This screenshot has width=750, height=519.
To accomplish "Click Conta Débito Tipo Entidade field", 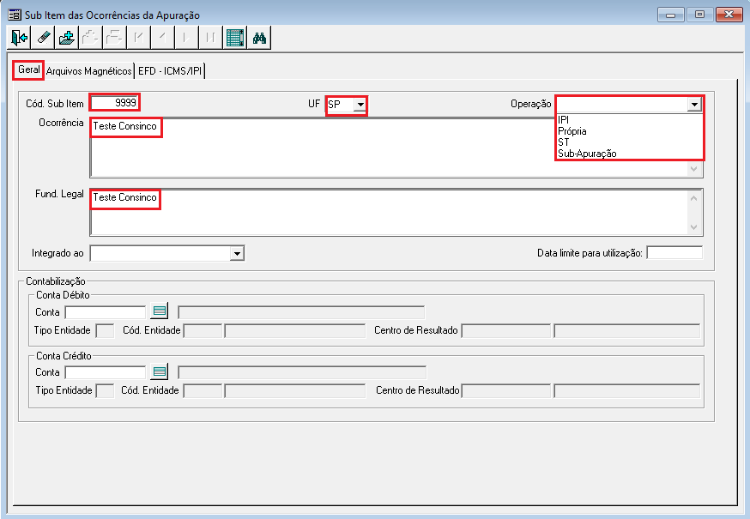I will tap(105, 330).
